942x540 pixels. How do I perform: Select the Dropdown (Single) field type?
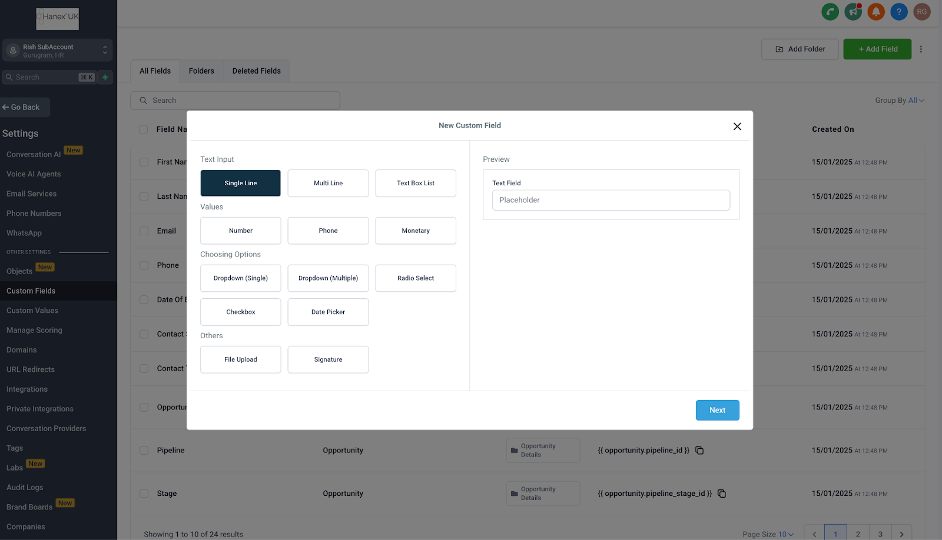(241, 278)
